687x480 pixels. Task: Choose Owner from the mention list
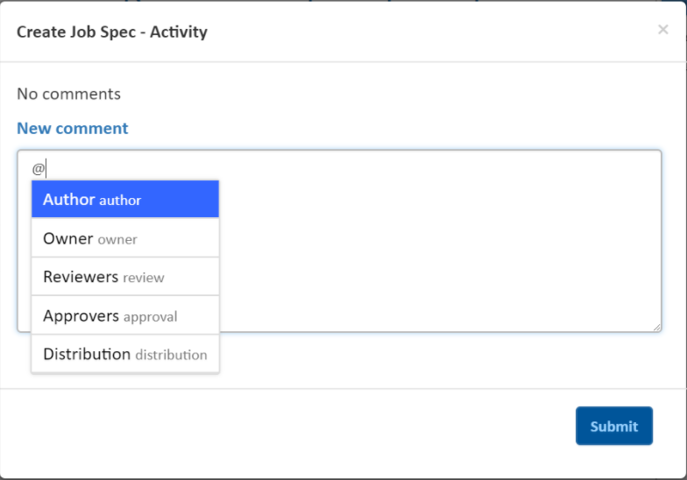pyautogui.click(x=124, y=238)
